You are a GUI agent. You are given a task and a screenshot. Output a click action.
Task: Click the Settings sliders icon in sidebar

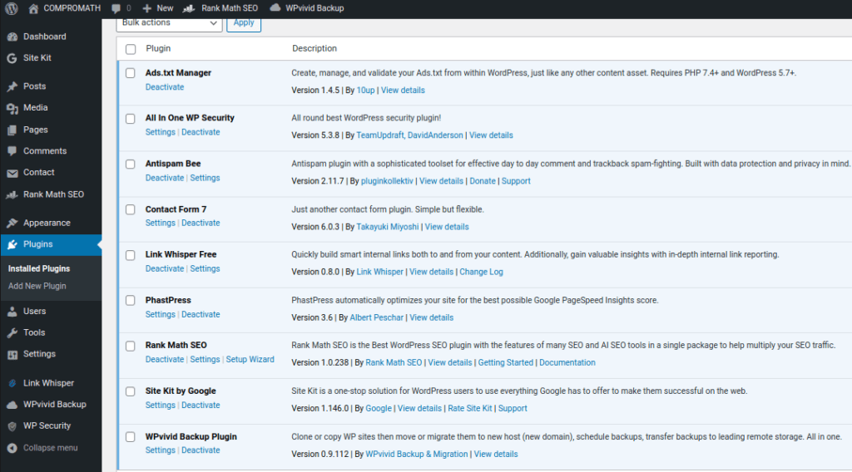(12, 354)
